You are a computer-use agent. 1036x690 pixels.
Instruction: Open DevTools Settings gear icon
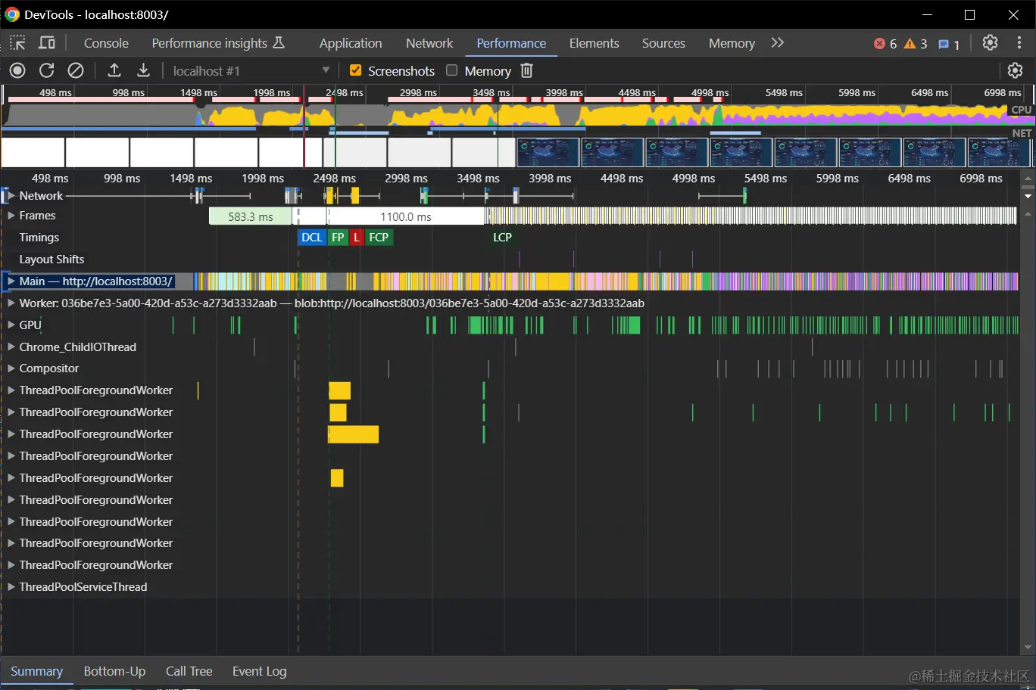[990, 43]
